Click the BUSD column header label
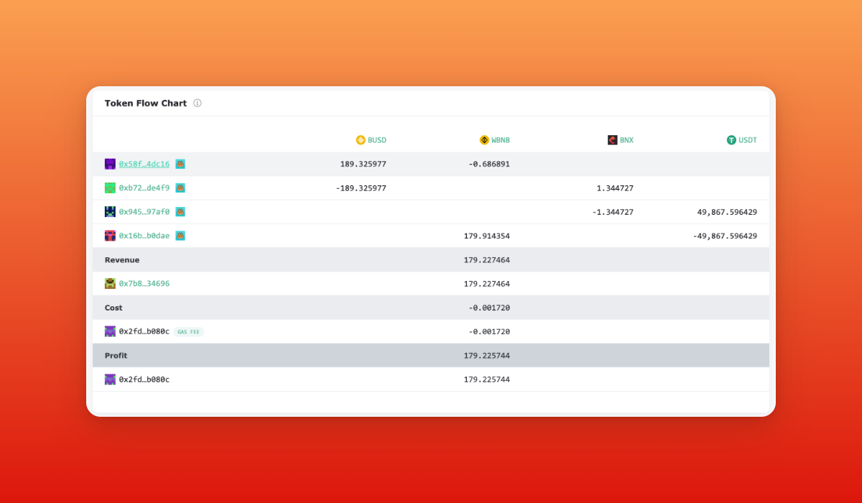 point(377,140)
